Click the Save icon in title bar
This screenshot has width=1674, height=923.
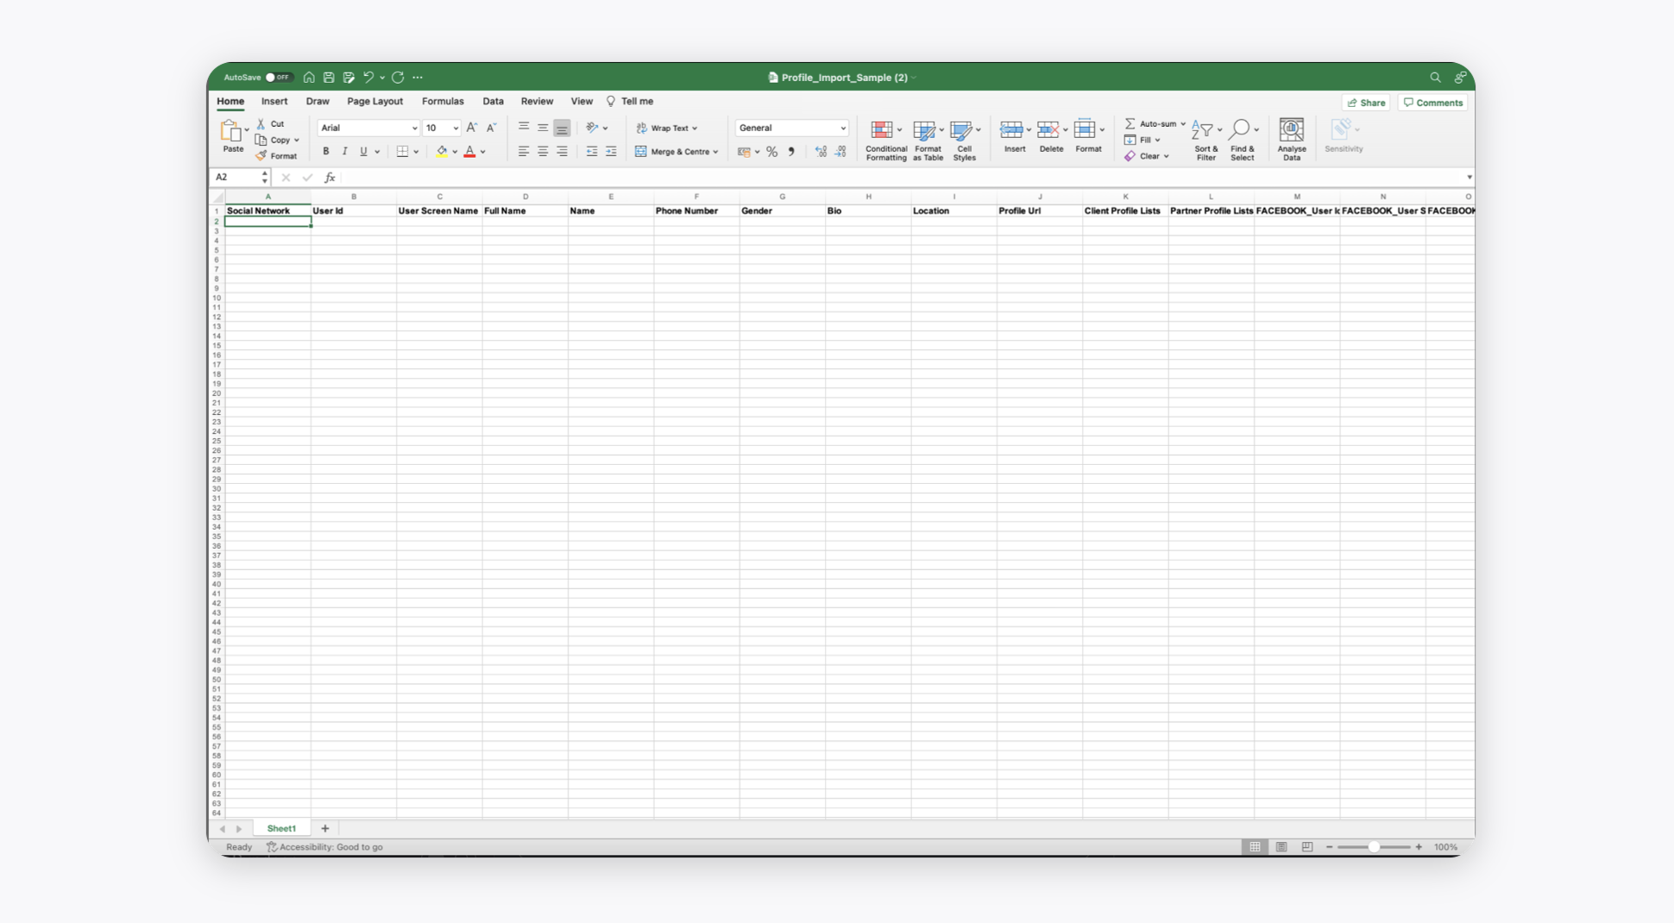click(x=329, y=78)
